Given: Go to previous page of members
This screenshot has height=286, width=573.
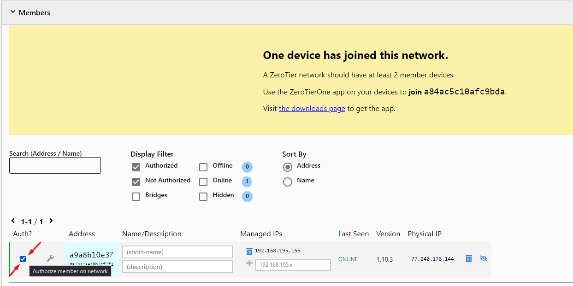Looking at the screenshot, I should pos(13,221).
